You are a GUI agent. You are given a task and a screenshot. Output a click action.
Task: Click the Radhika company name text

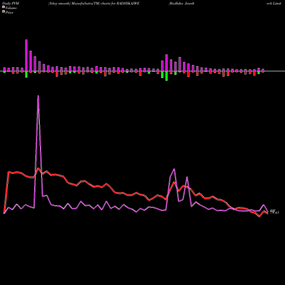[x=181, y=3]
